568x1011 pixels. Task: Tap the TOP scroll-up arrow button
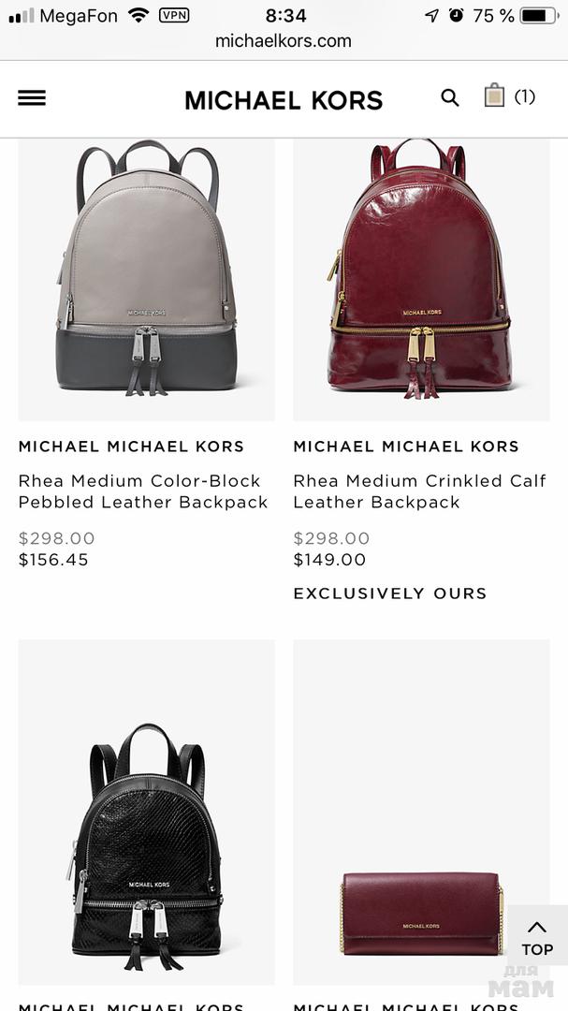coord(538,936)
